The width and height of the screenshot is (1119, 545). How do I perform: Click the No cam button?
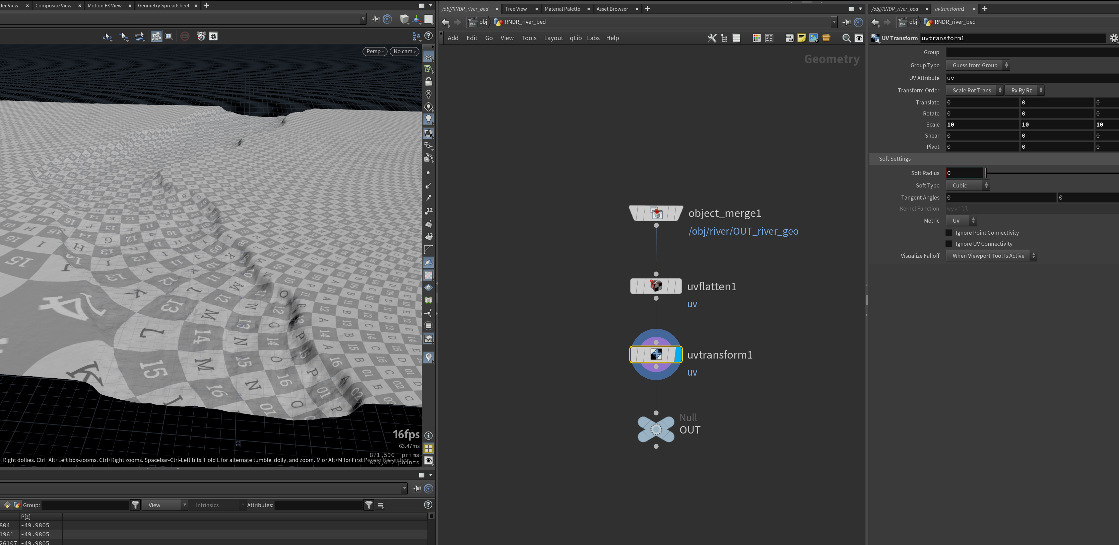tap(404, 51)
